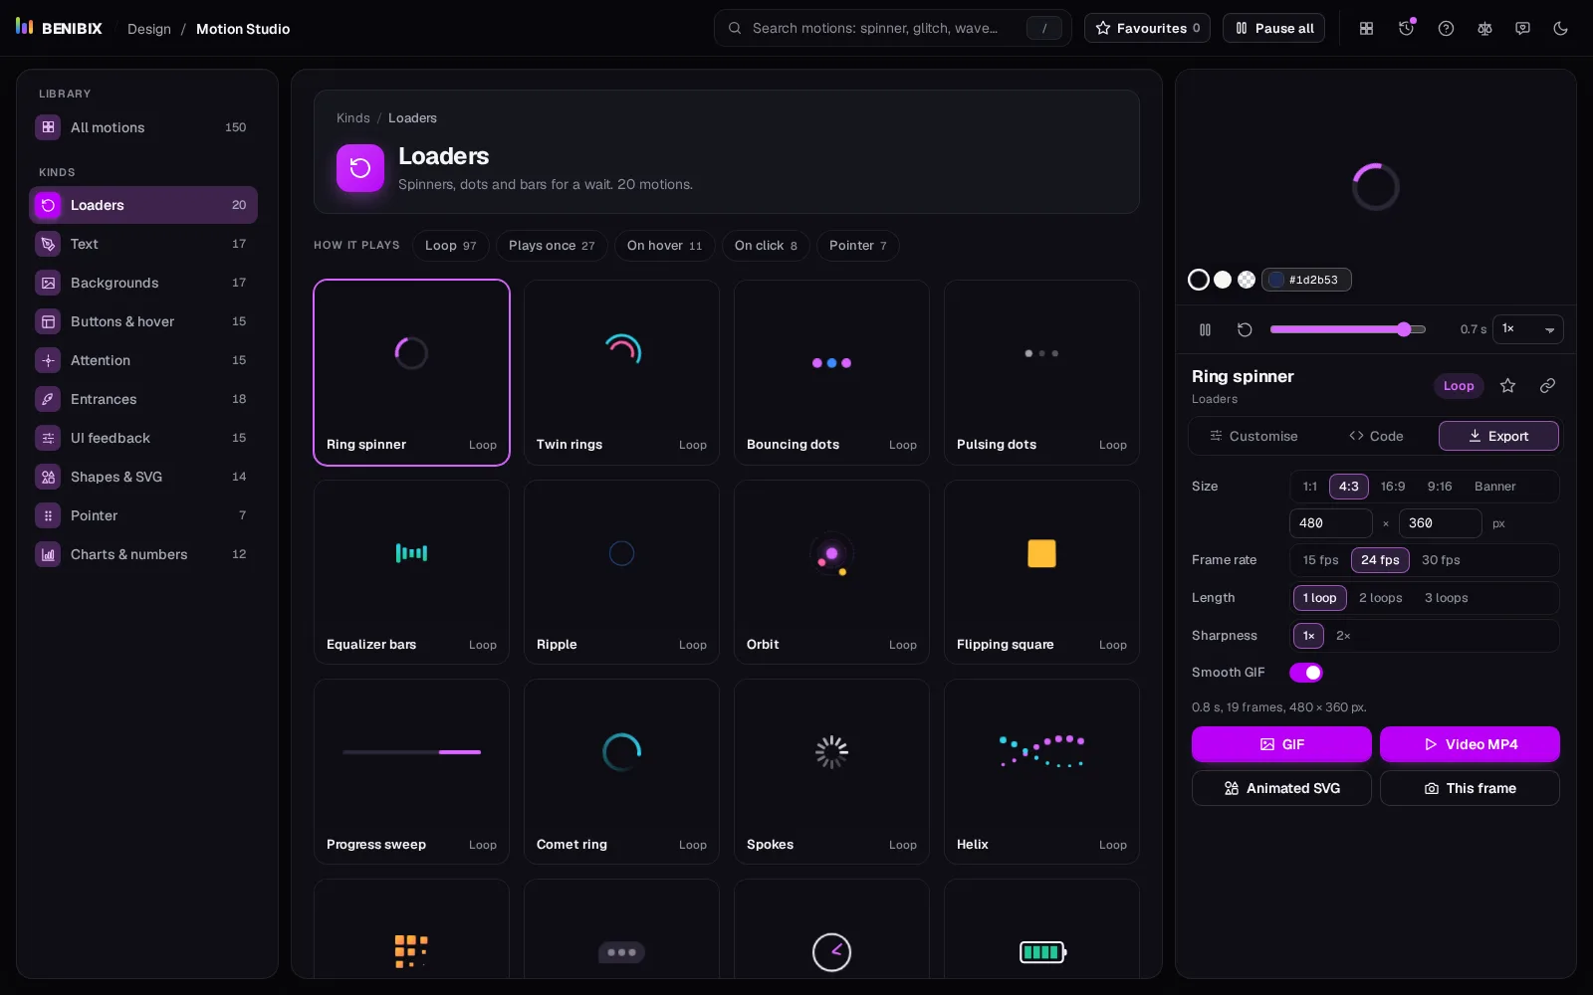The width and height of the screenshot is (1593, 995).
Task: Focus the search motions field
Action: click(892, 28)
